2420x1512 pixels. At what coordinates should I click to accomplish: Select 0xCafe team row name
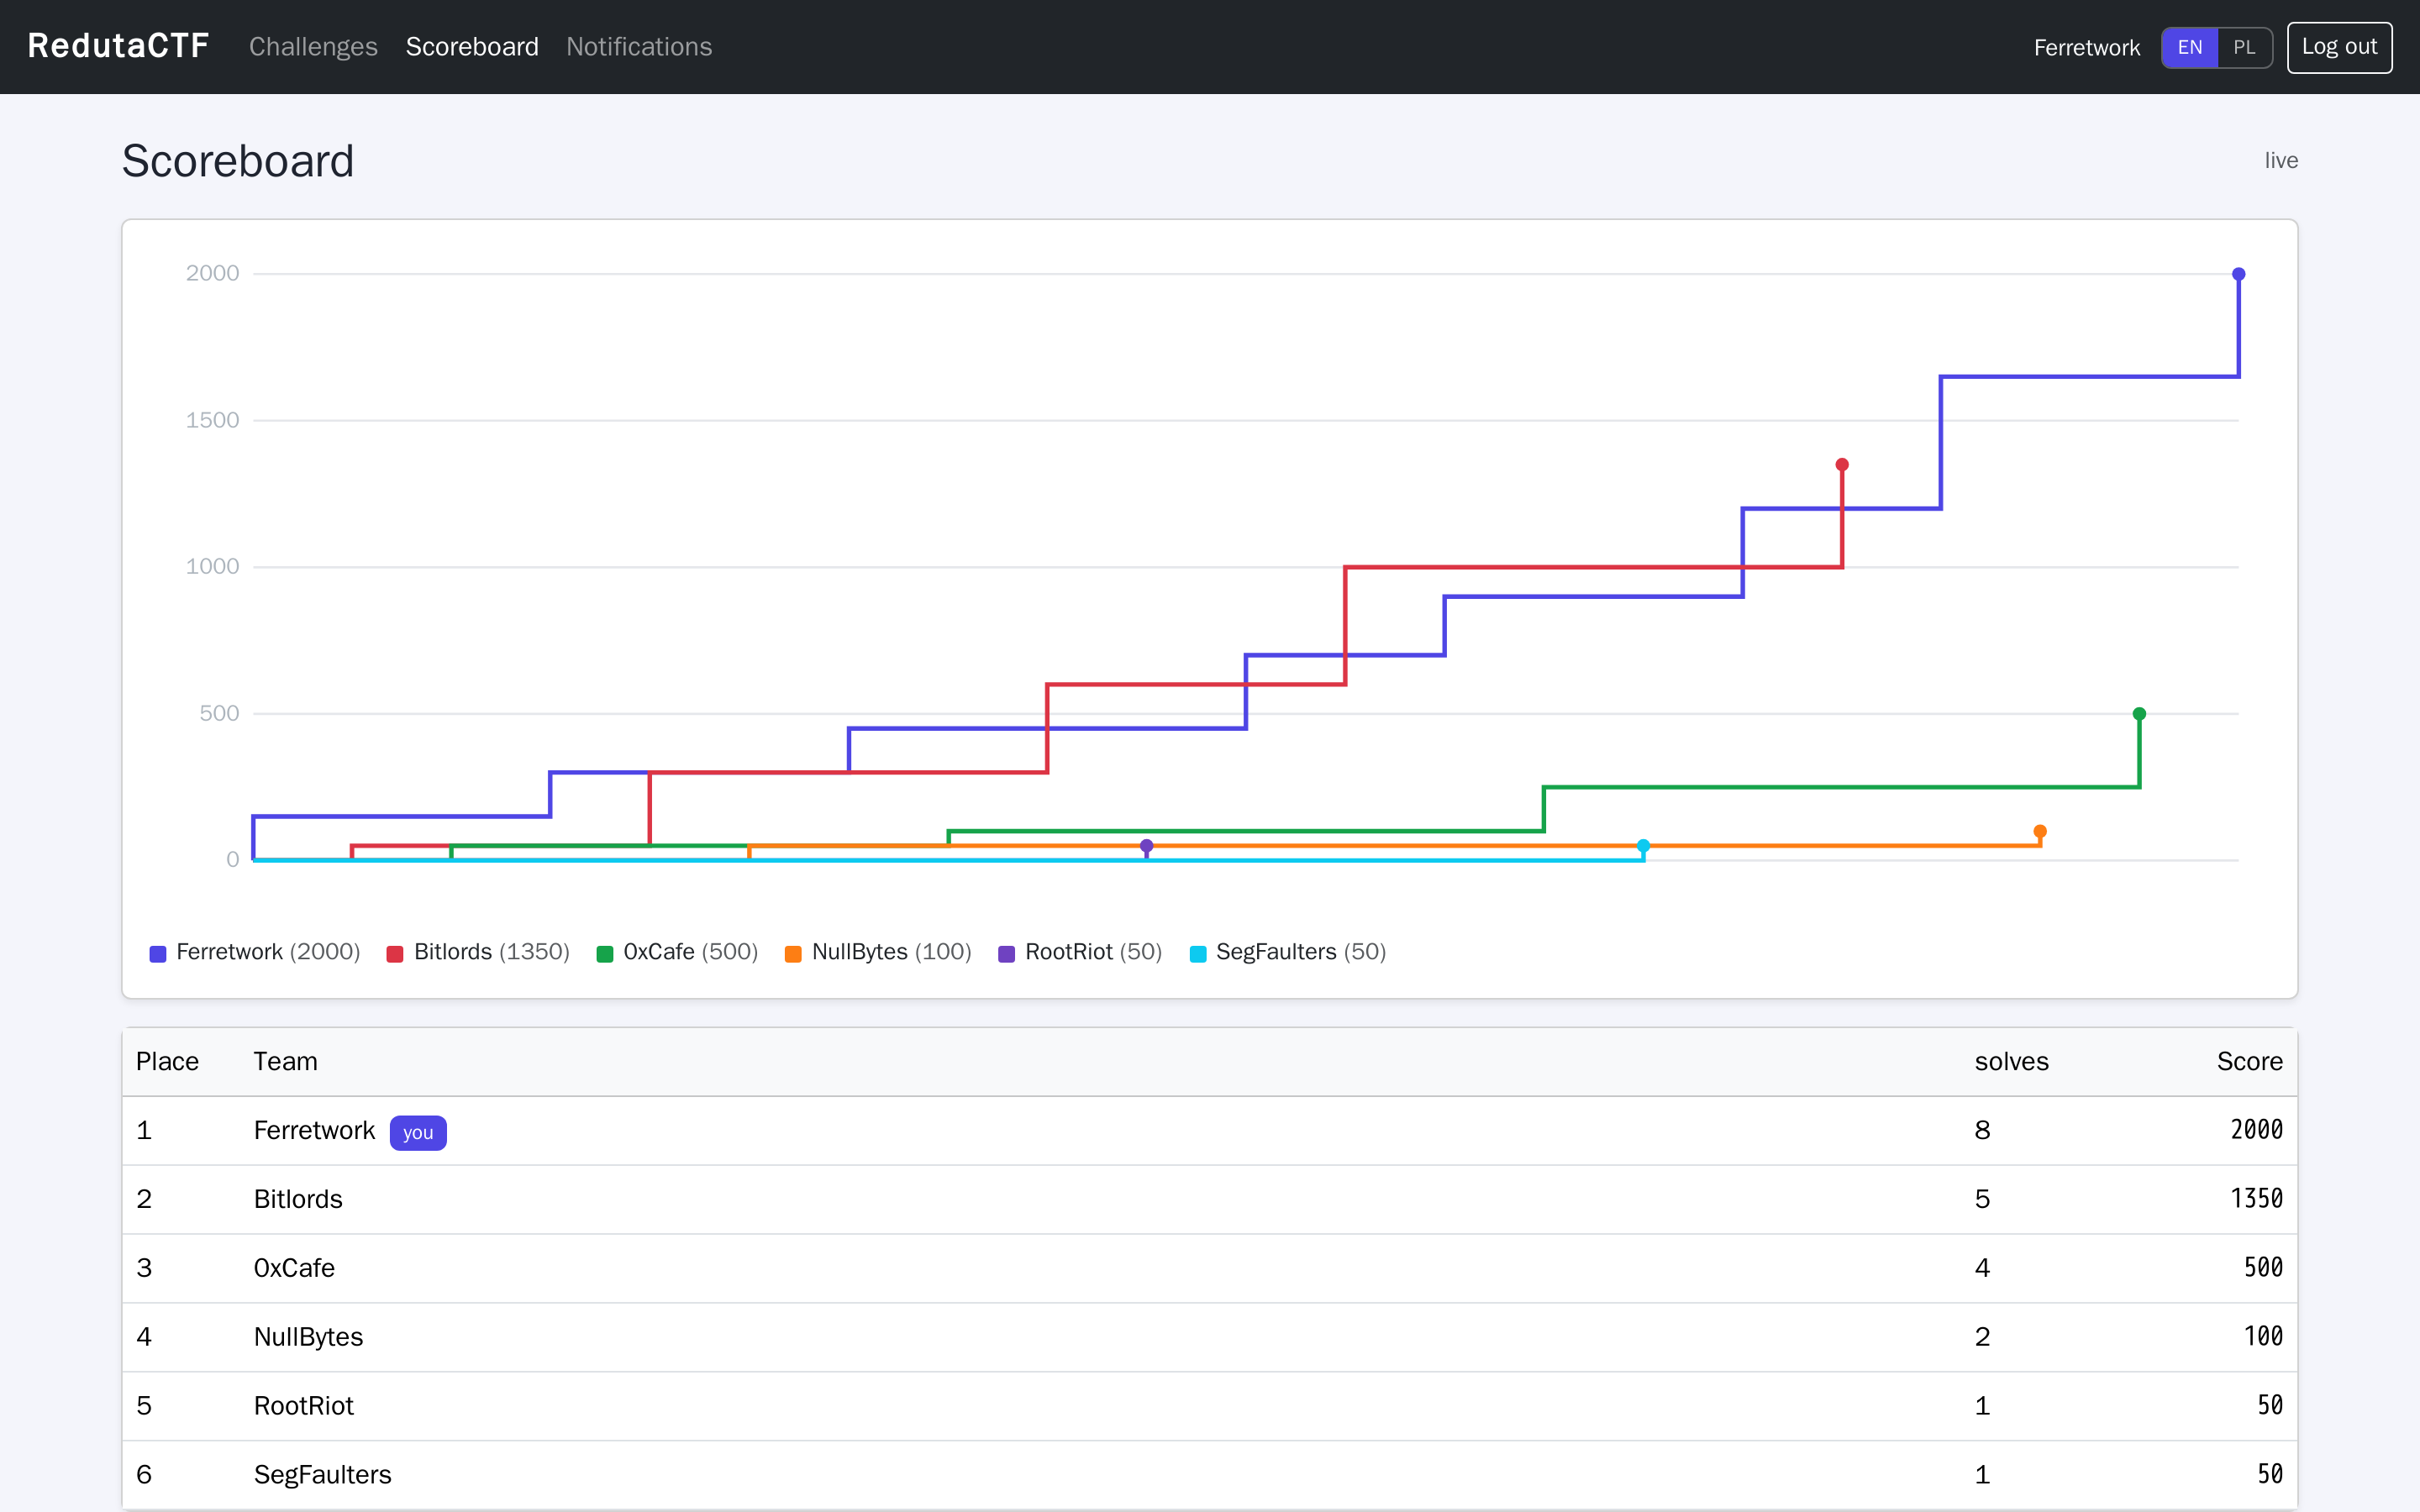point(294,1268)
